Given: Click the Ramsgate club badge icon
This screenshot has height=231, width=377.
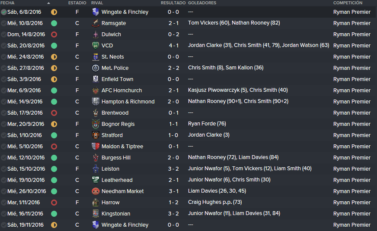Looking at the screenshot, I should tap(96, 23).
